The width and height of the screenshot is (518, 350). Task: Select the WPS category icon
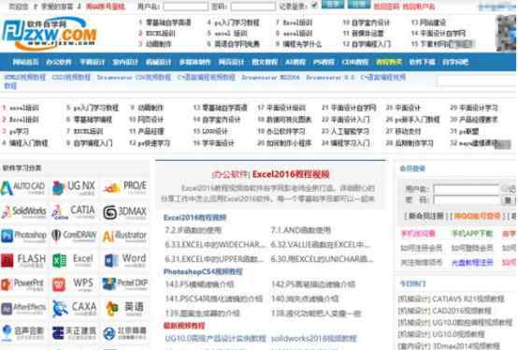pos(74,284)
